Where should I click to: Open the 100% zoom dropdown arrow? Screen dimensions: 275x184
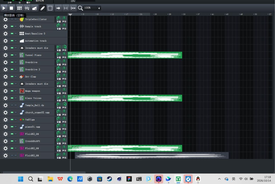tap(99, 8)
